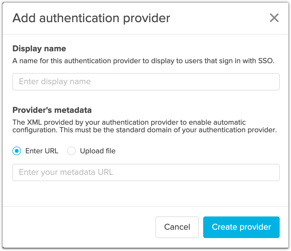The image size is (291, 251).
Task: Click inside the display name field
Action: (x=145, y=82)
